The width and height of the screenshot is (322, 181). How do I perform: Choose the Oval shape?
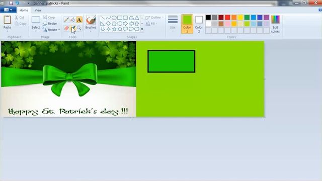114,18
